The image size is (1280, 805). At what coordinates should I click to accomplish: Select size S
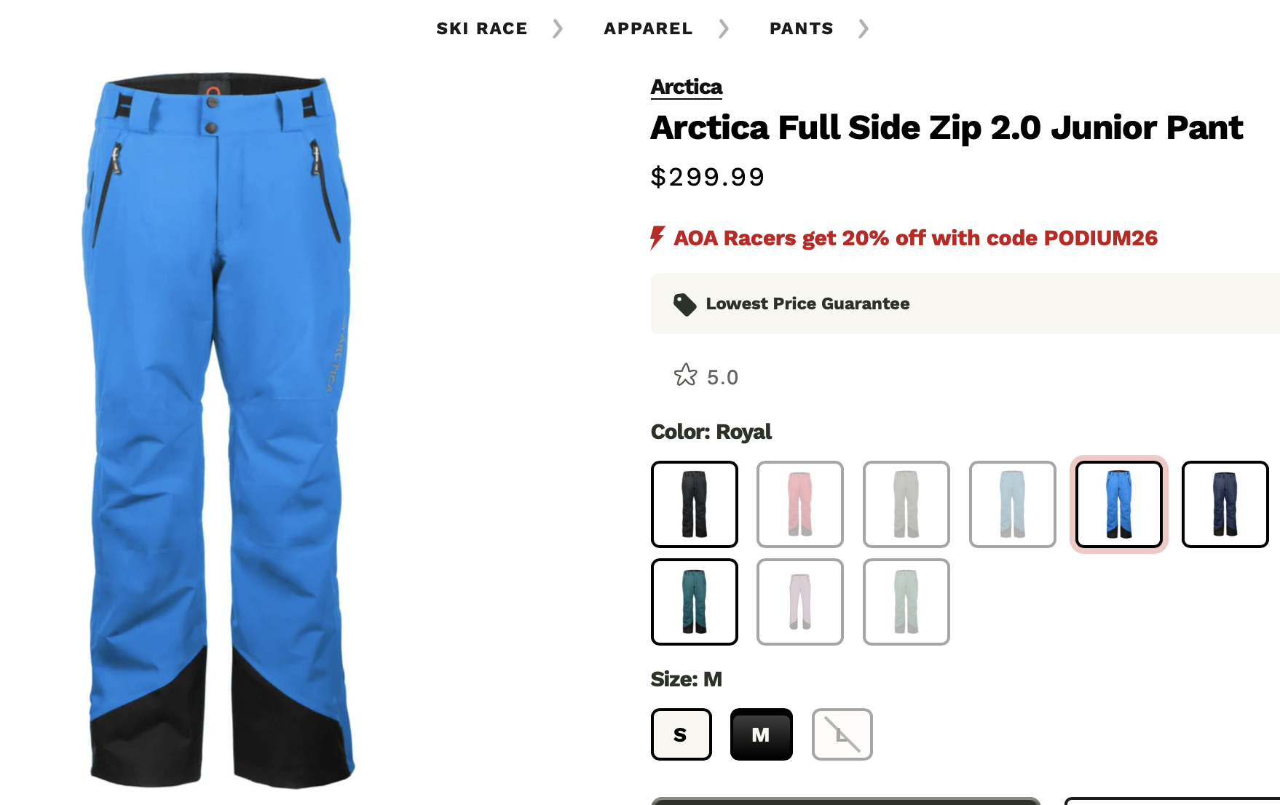(x=681, y=734)
